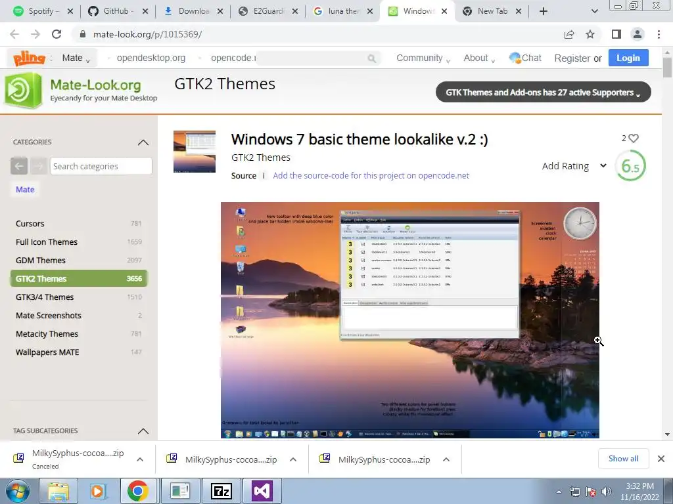This screenshot has width=673, height=504.
Task: Click Add the source-code on opencode.net link
Action: coord(371,176)
